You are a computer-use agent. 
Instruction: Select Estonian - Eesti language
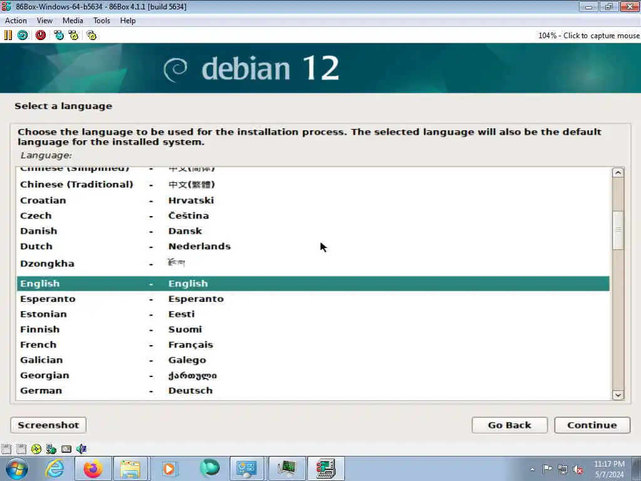(313, 314)
